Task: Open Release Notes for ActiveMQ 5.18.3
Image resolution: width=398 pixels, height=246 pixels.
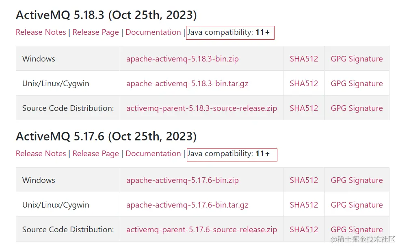Action: (41, 32)
